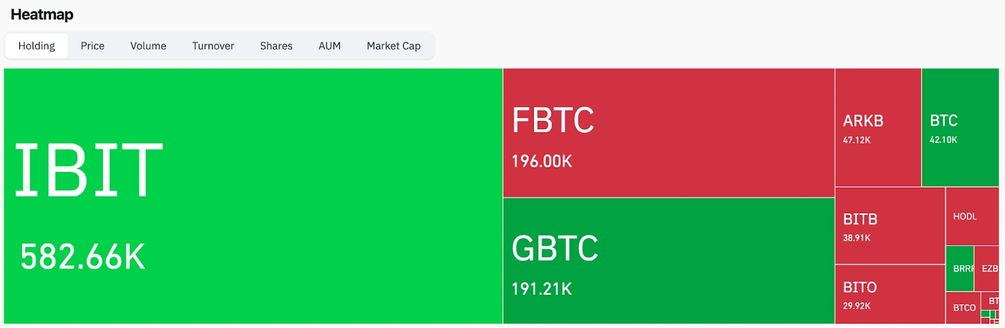Open the BITO tile

point(890,294)
